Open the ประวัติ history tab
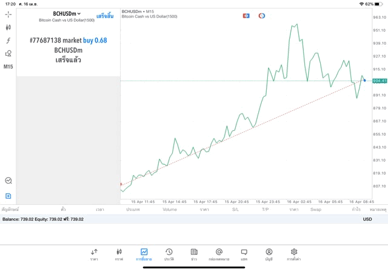 point(169,255)
